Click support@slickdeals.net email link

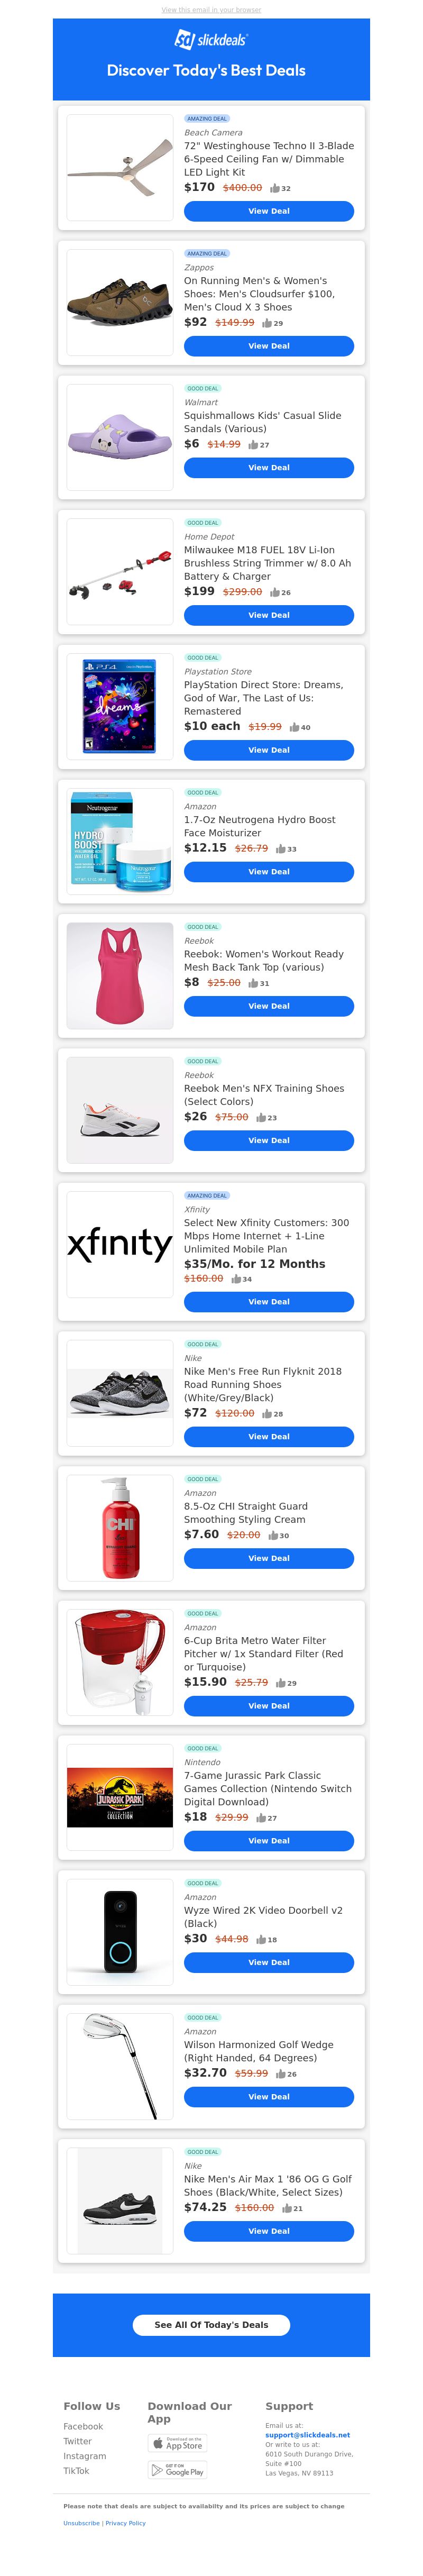click(x=307, y=2435)
